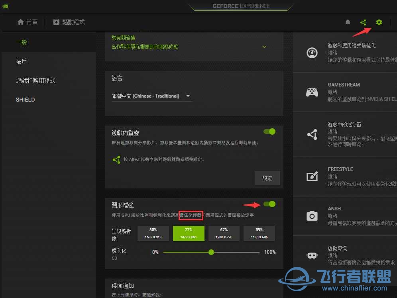
Task: Click the home icon next to 首頁
Action: pos(21,22)
